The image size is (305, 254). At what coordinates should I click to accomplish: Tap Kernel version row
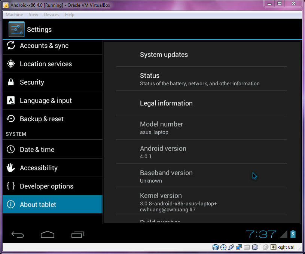click(x=201, y=202)
